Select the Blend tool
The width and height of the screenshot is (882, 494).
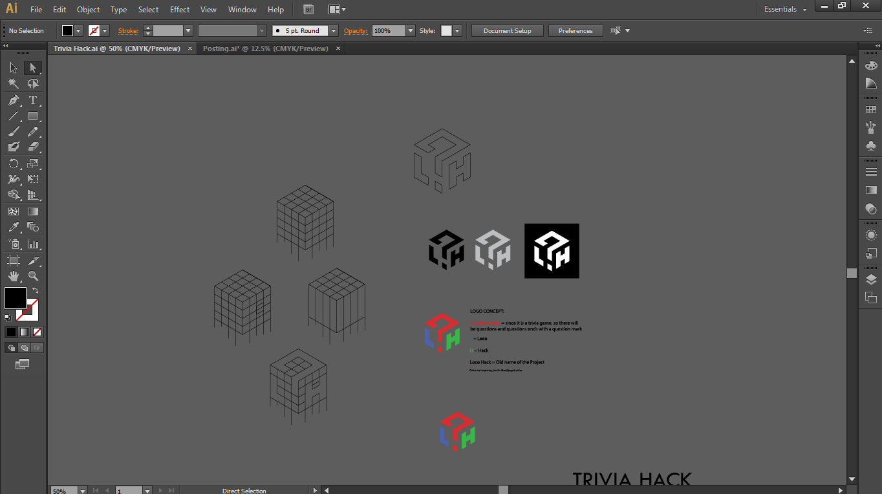click(x=33, y=227)
